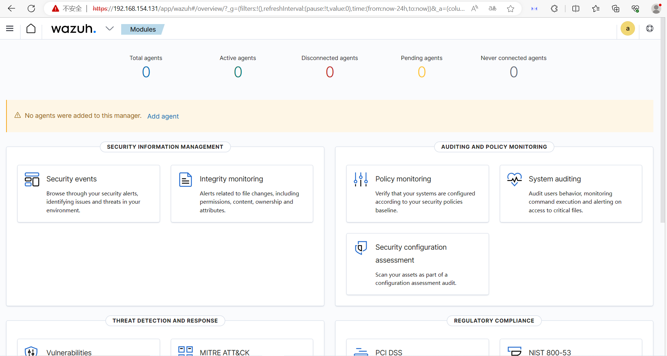Screen dimensions: 667x356
Task: Open the browser collections icon
Action: point(616,9)
